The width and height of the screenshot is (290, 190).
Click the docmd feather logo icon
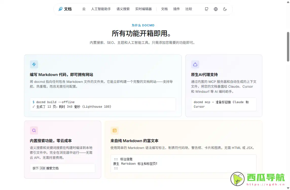tap(60, 9)
